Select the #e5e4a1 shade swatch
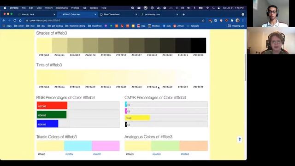The width and height of the screenshot is (295, 166). pyautogui.click(x=59, y=45)
